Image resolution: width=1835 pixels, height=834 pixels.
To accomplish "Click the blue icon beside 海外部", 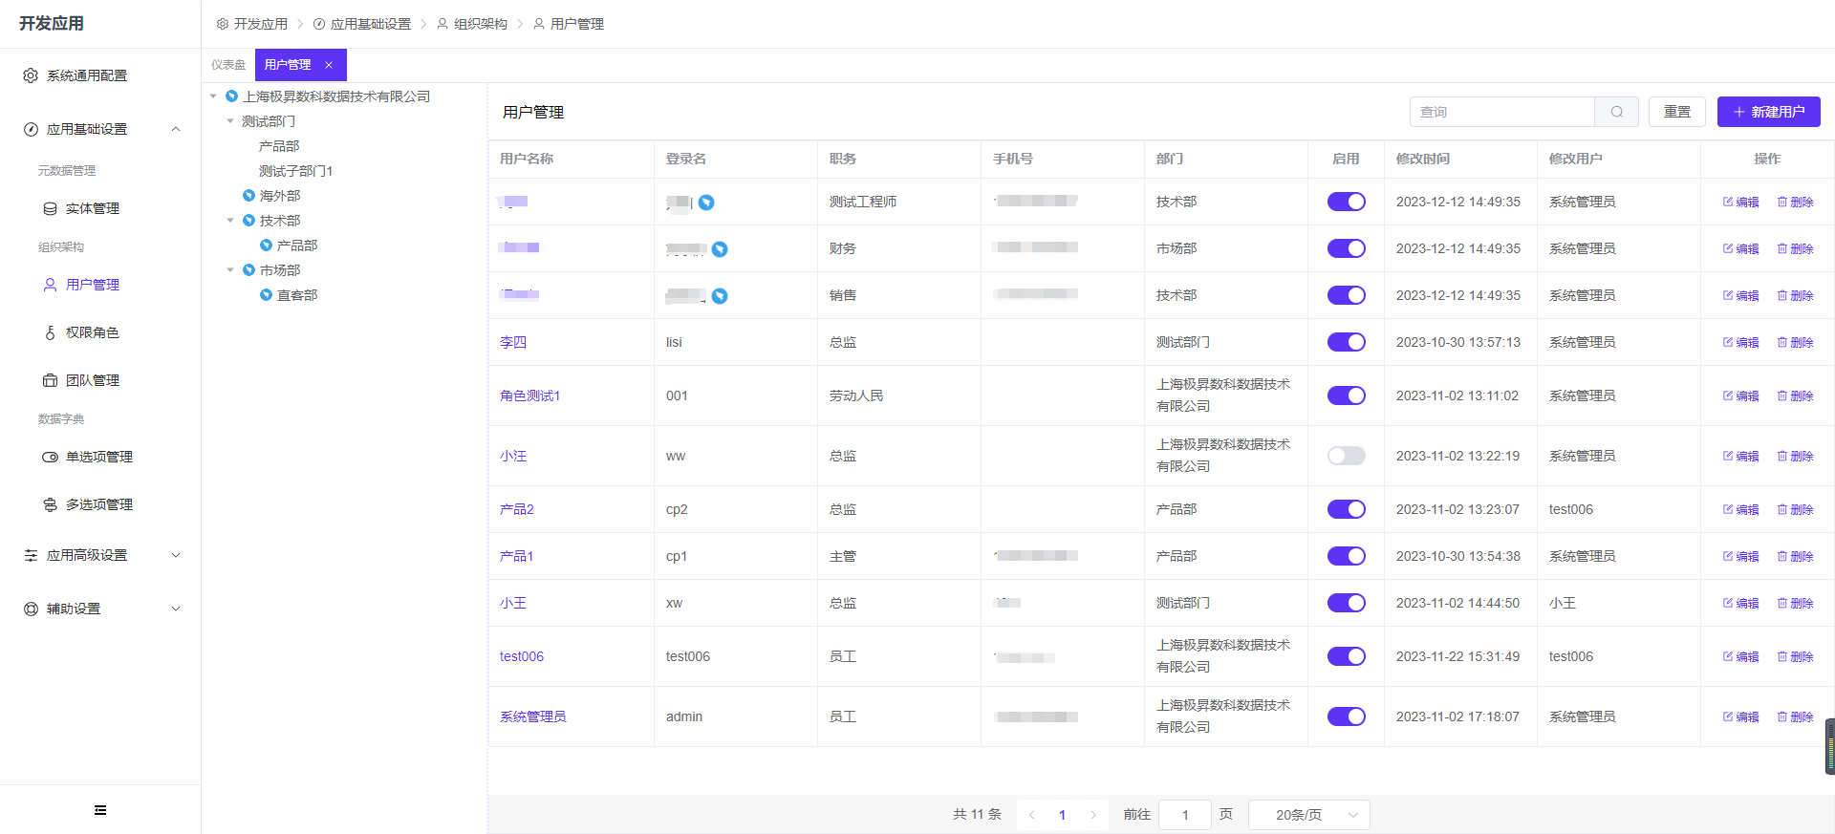I will click(x=248, y=196).
